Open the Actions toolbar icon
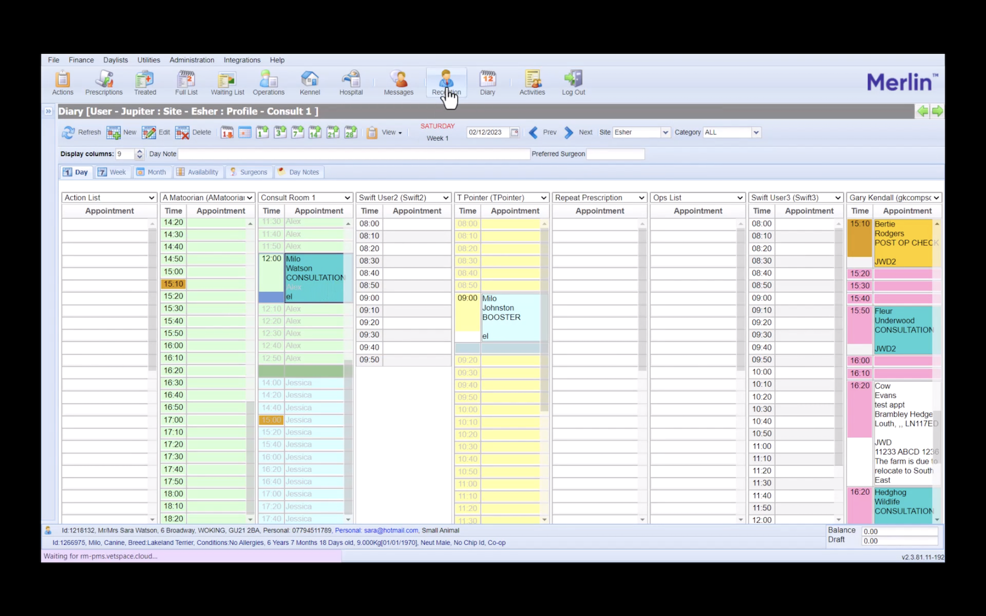The image size is (986, 616). click(x=62, y=83)
